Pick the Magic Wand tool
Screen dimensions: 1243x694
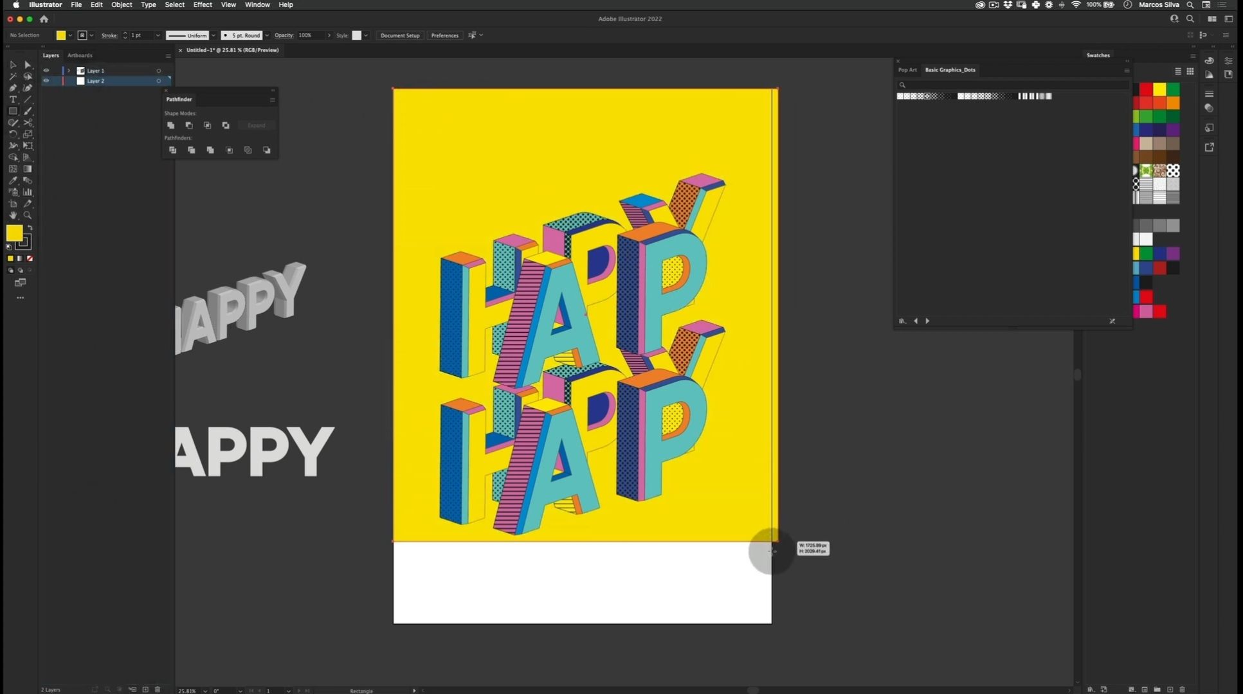coord(12,76)
